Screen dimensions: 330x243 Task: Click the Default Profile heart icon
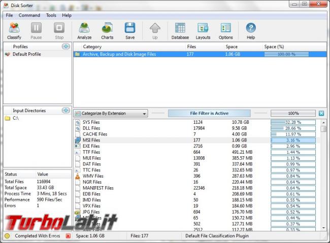coord(8,54)
